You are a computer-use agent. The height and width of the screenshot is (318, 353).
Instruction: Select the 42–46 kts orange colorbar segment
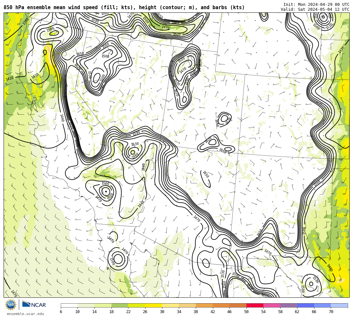click(221, 305)
